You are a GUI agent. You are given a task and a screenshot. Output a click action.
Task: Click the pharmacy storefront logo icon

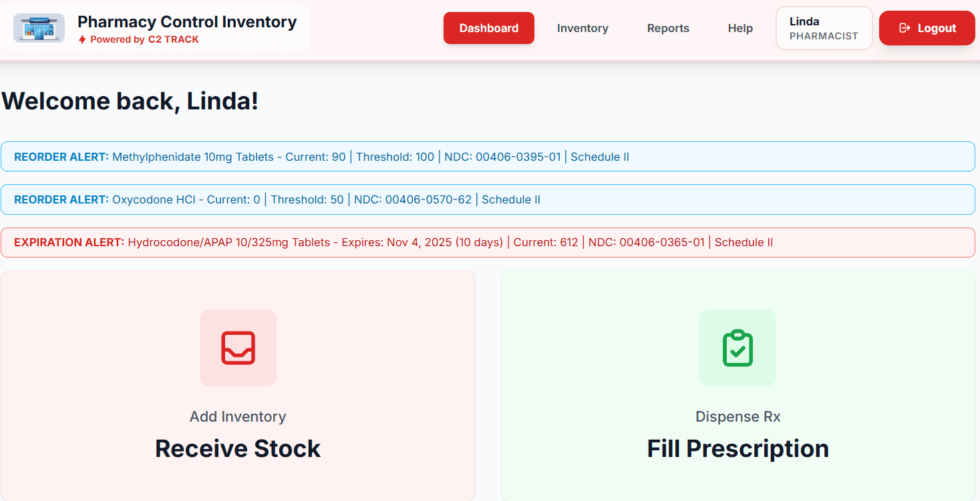click(x=39, y=28)
